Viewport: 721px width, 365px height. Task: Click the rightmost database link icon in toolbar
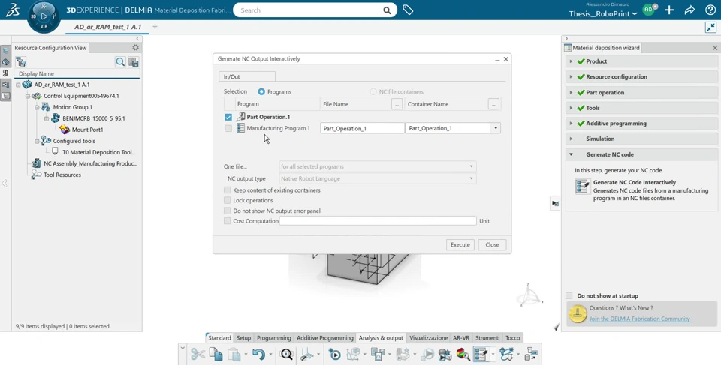tap(531, 354)
